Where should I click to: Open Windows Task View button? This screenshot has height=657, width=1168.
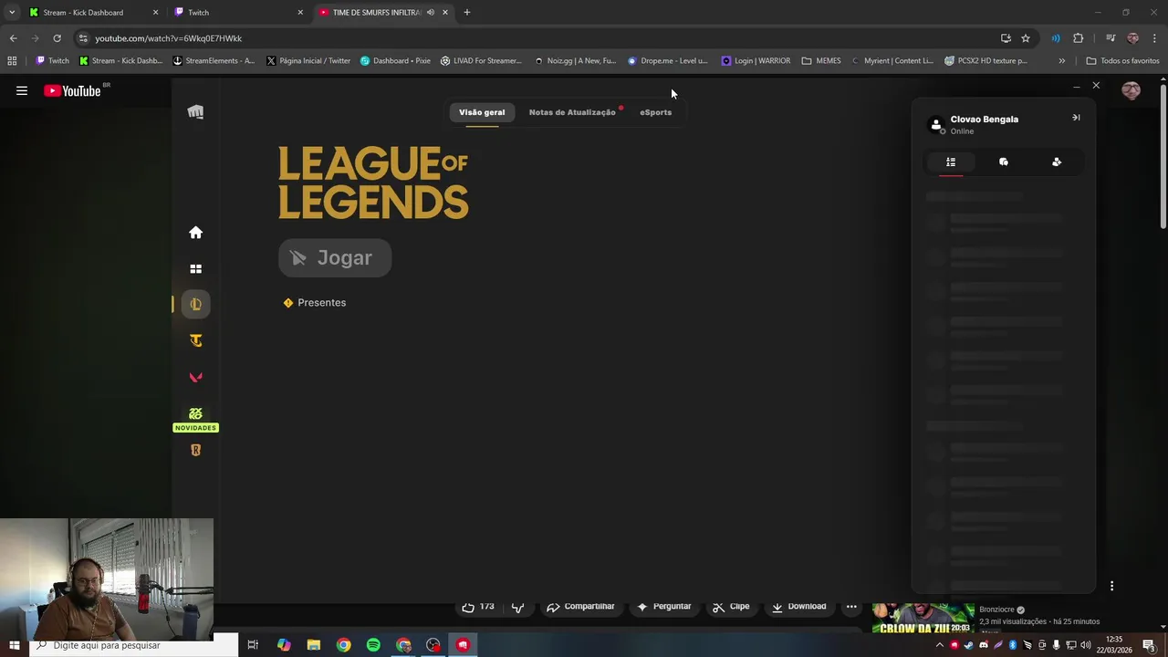(x=253, y=645)
